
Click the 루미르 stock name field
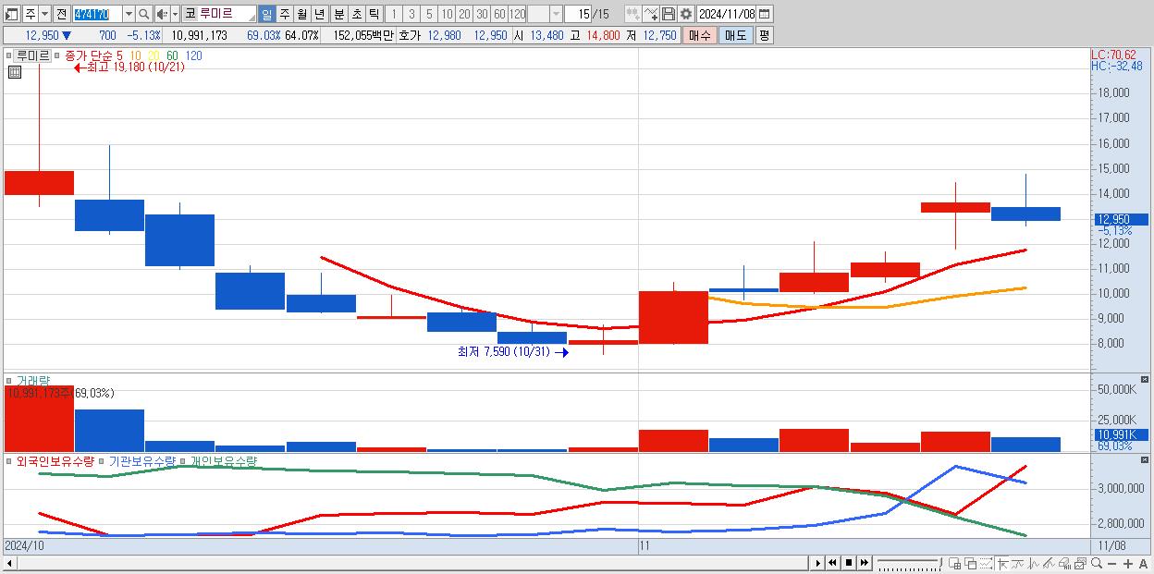pos(227,14)
